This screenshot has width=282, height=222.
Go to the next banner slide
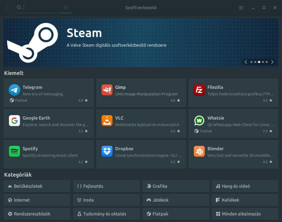click(272, 62)
